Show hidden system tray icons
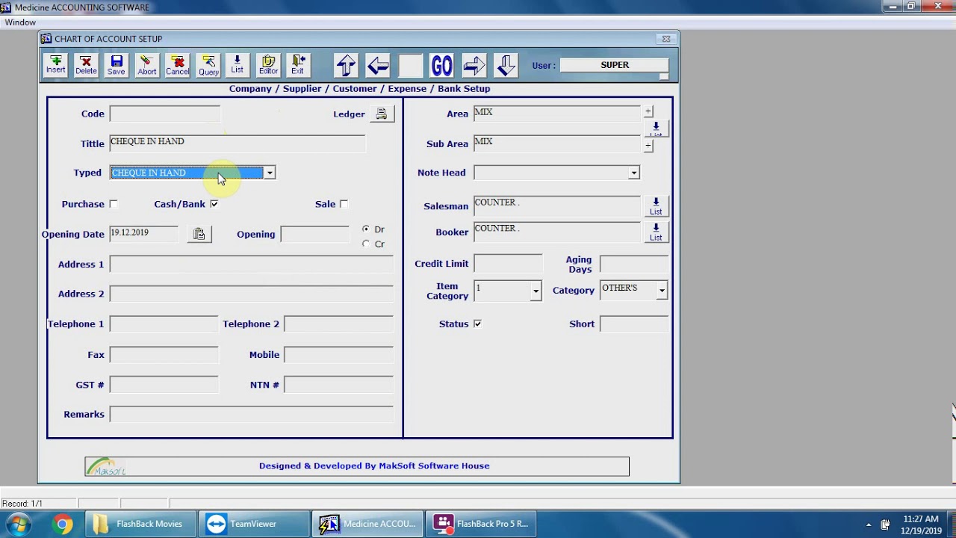 (x=869, y=525)
